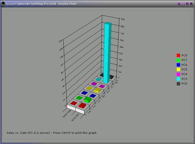Click the 'Income Chart' window title text
This screenshot has height=144, width=195.
(x=67, y=4)
